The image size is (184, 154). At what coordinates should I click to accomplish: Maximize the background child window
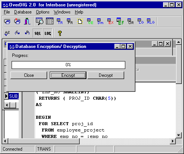click(x=161, y=44)
